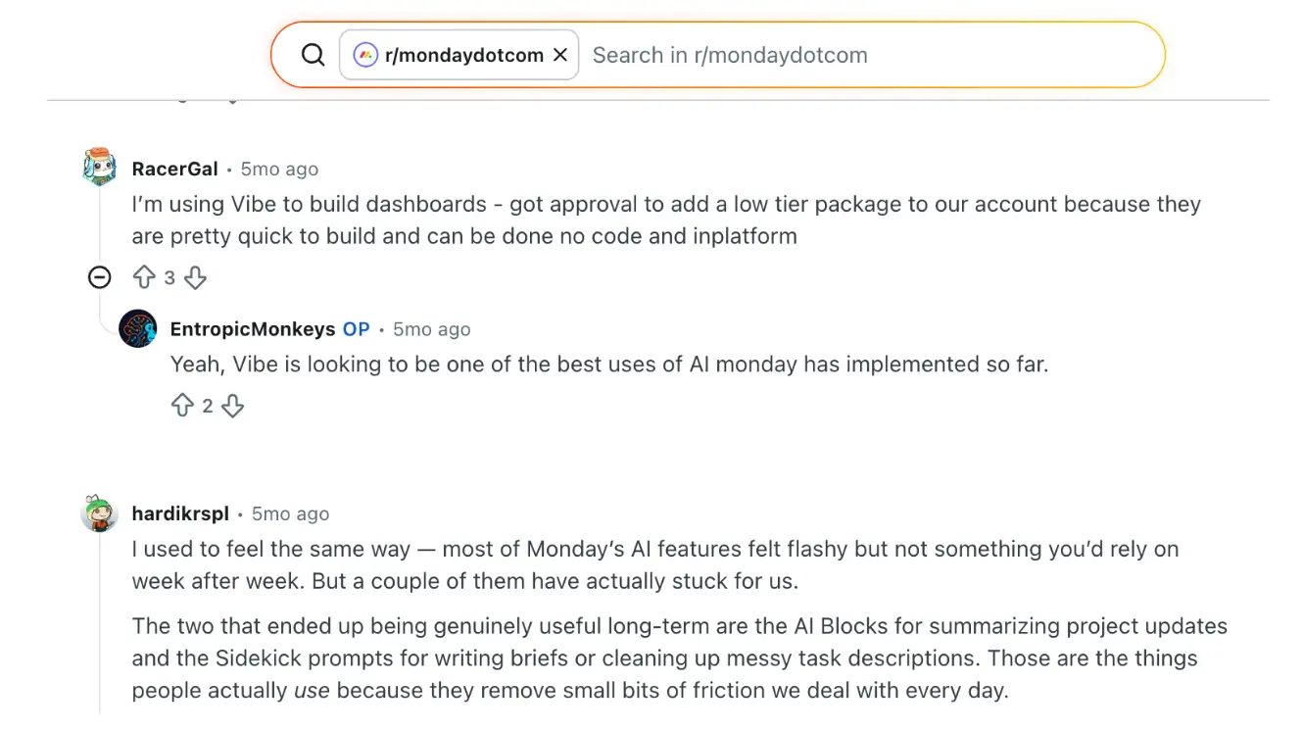This screenshot has height=731, width=1303.
Task: Open RacerGal's user profile
Action: click(174, 169)
